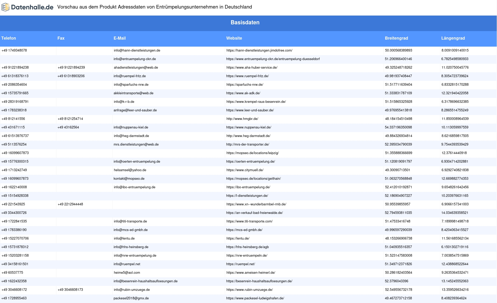Click latitude value 50.000568389893
Viewport: 497px width, 303px height.
pos(399,51)
